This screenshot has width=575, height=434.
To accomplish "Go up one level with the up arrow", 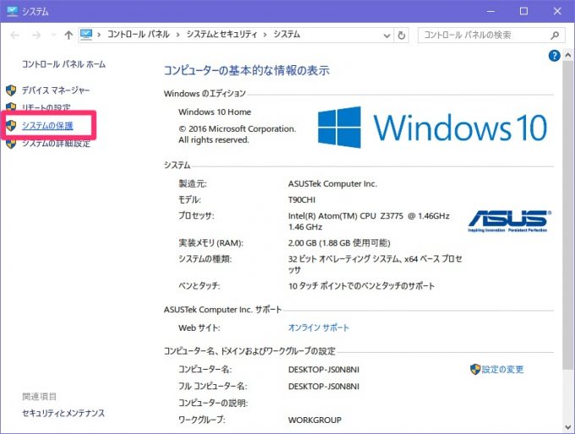I will (68, 36).
